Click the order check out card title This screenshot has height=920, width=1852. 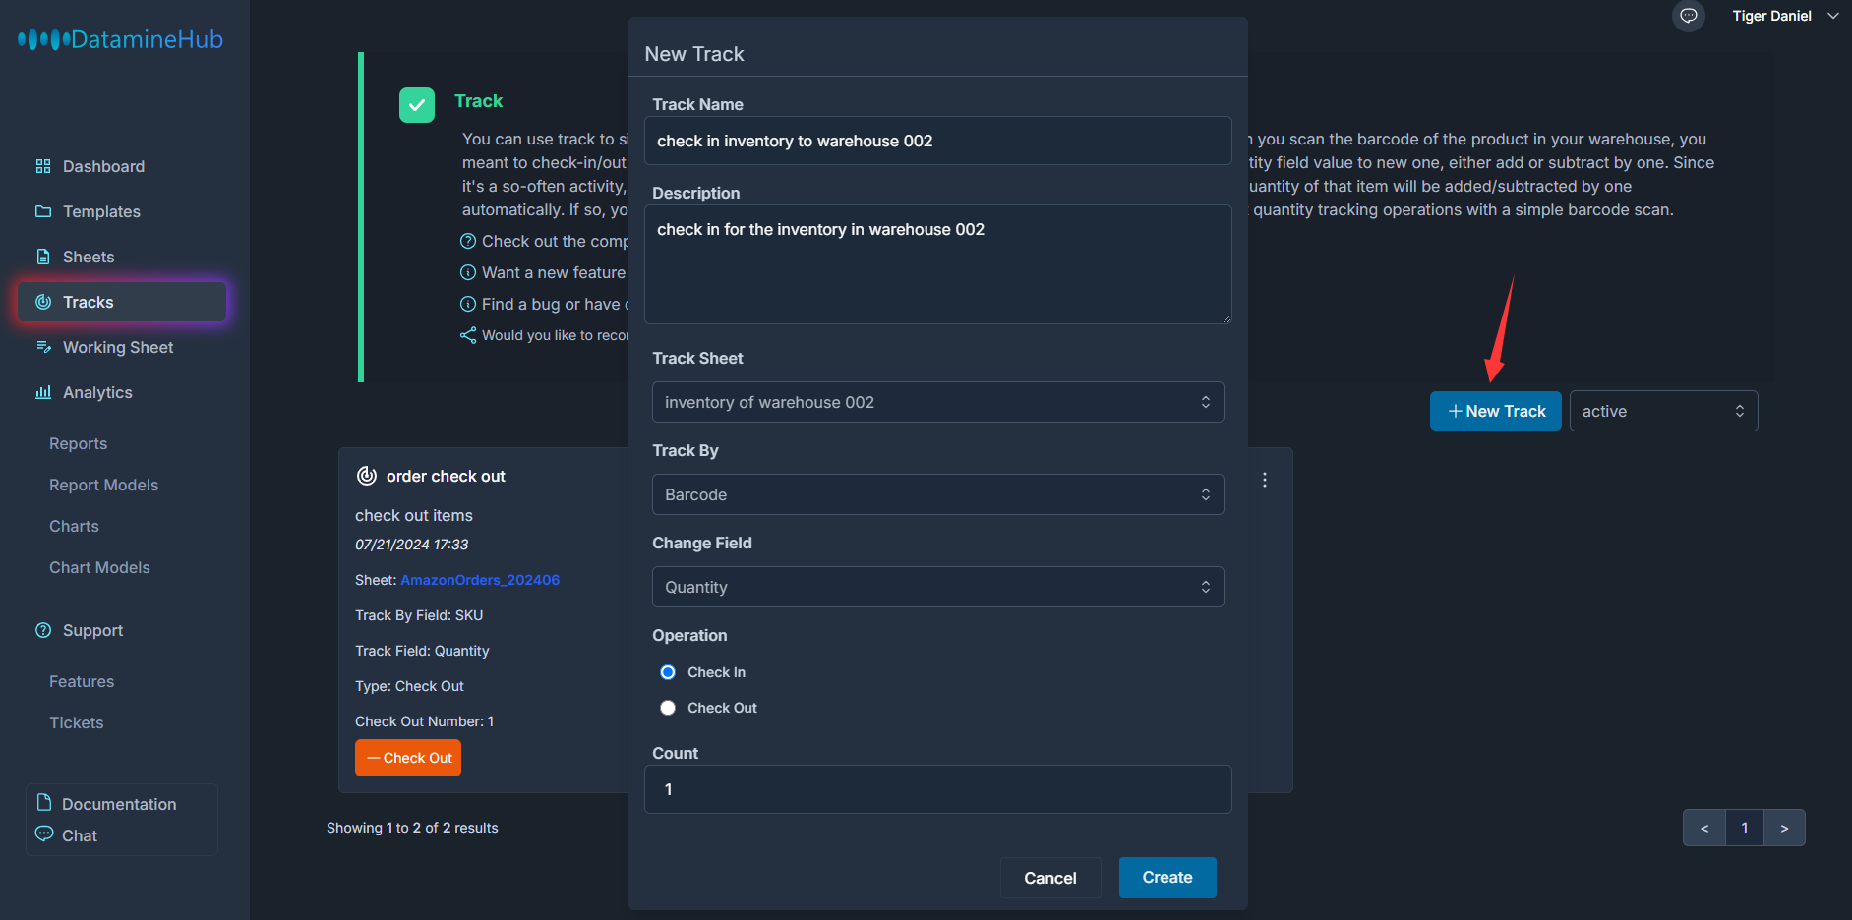click(x=446, y=476)
